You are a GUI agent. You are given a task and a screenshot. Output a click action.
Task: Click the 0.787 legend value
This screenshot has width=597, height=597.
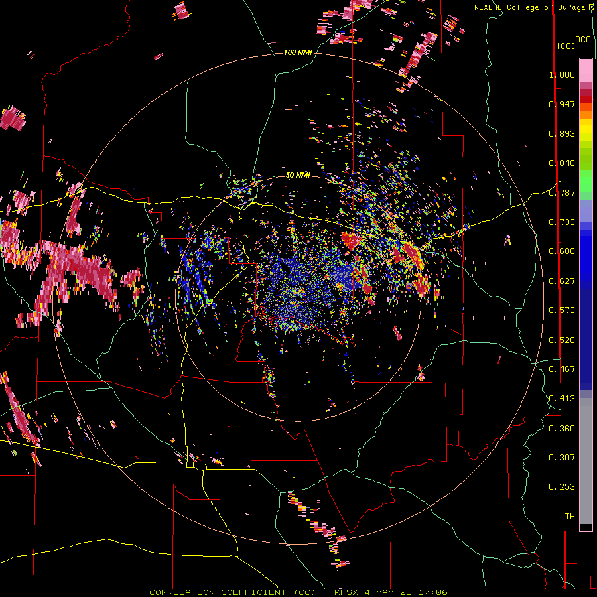tap(562, 192)
